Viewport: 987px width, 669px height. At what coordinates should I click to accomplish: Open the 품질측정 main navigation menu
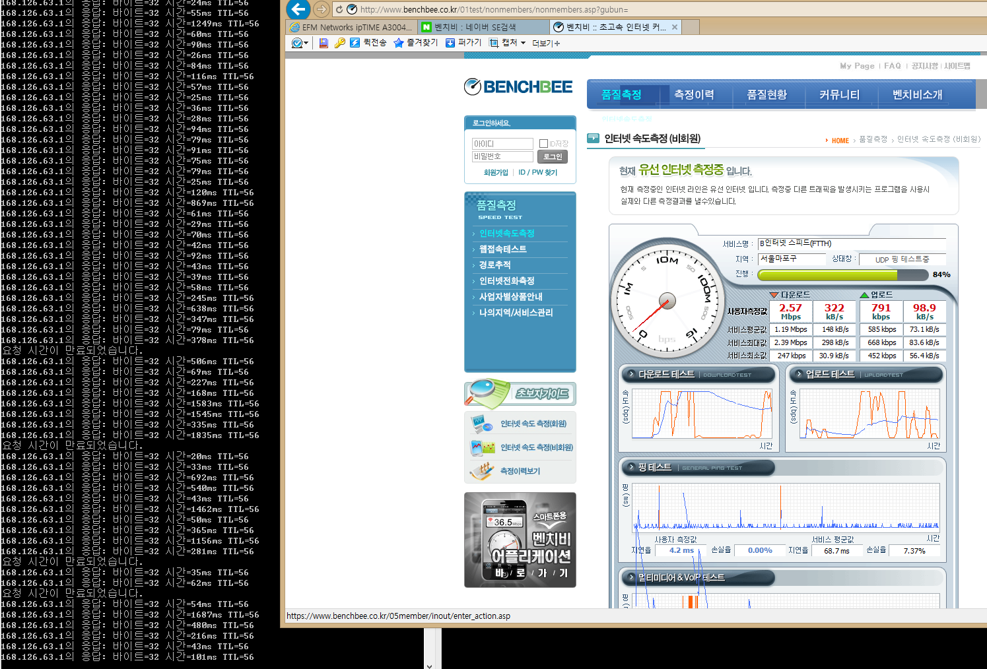[621, 95]
